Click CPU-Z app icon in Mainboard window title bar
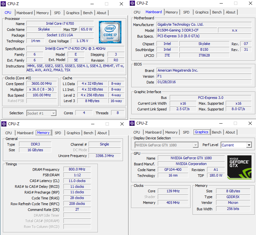The image size is (256, 235). click(132, 3)
